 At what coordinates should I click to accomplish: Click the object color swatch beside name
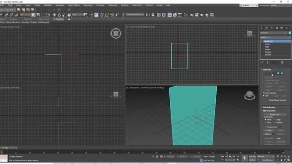coord(290,33)
